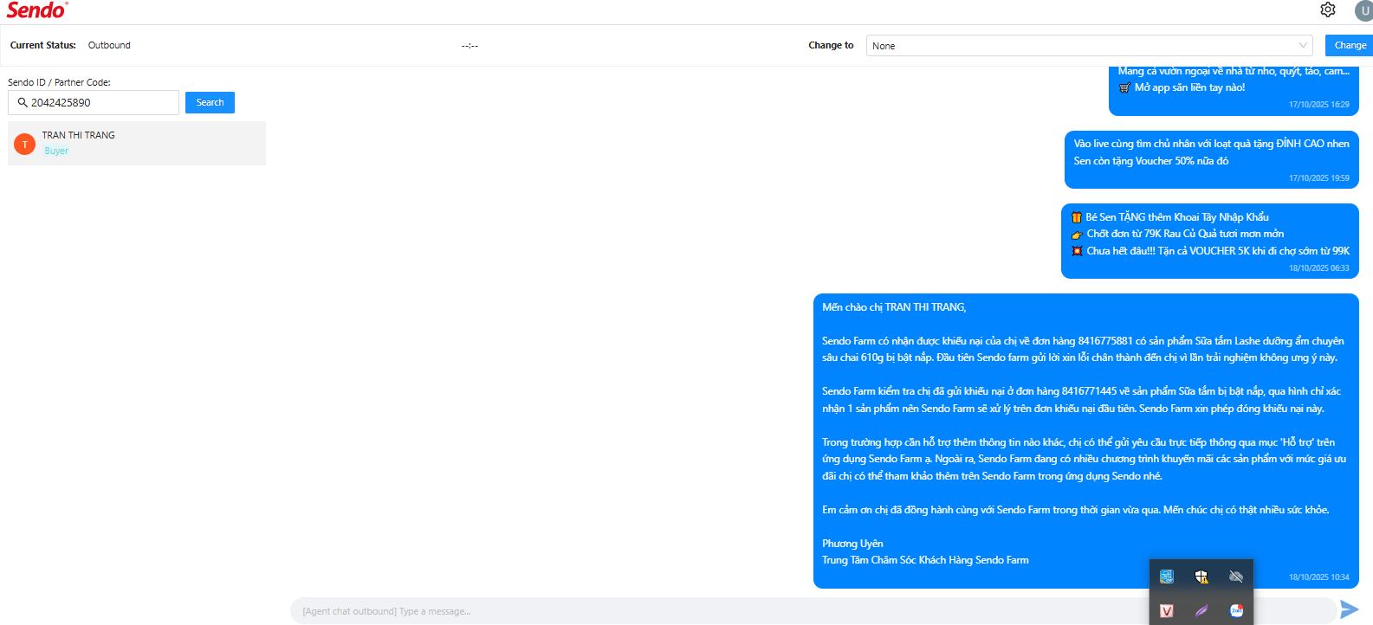Click the UniKey red V tray icon

1167,611
